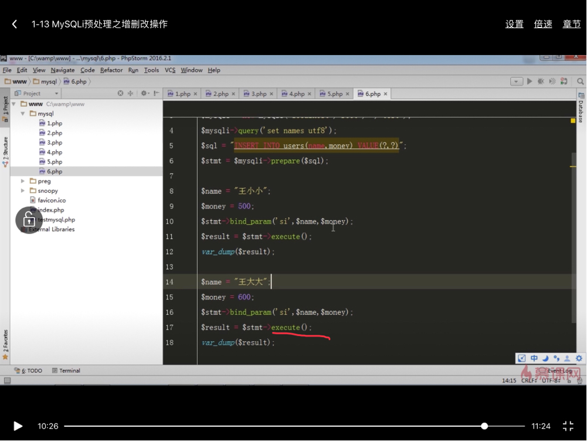Image resolution: width=587 pixels, height=441 pixels.
Task: Click the 中 input method indicator
Action: pyautogui.click(x=534, y=358)
